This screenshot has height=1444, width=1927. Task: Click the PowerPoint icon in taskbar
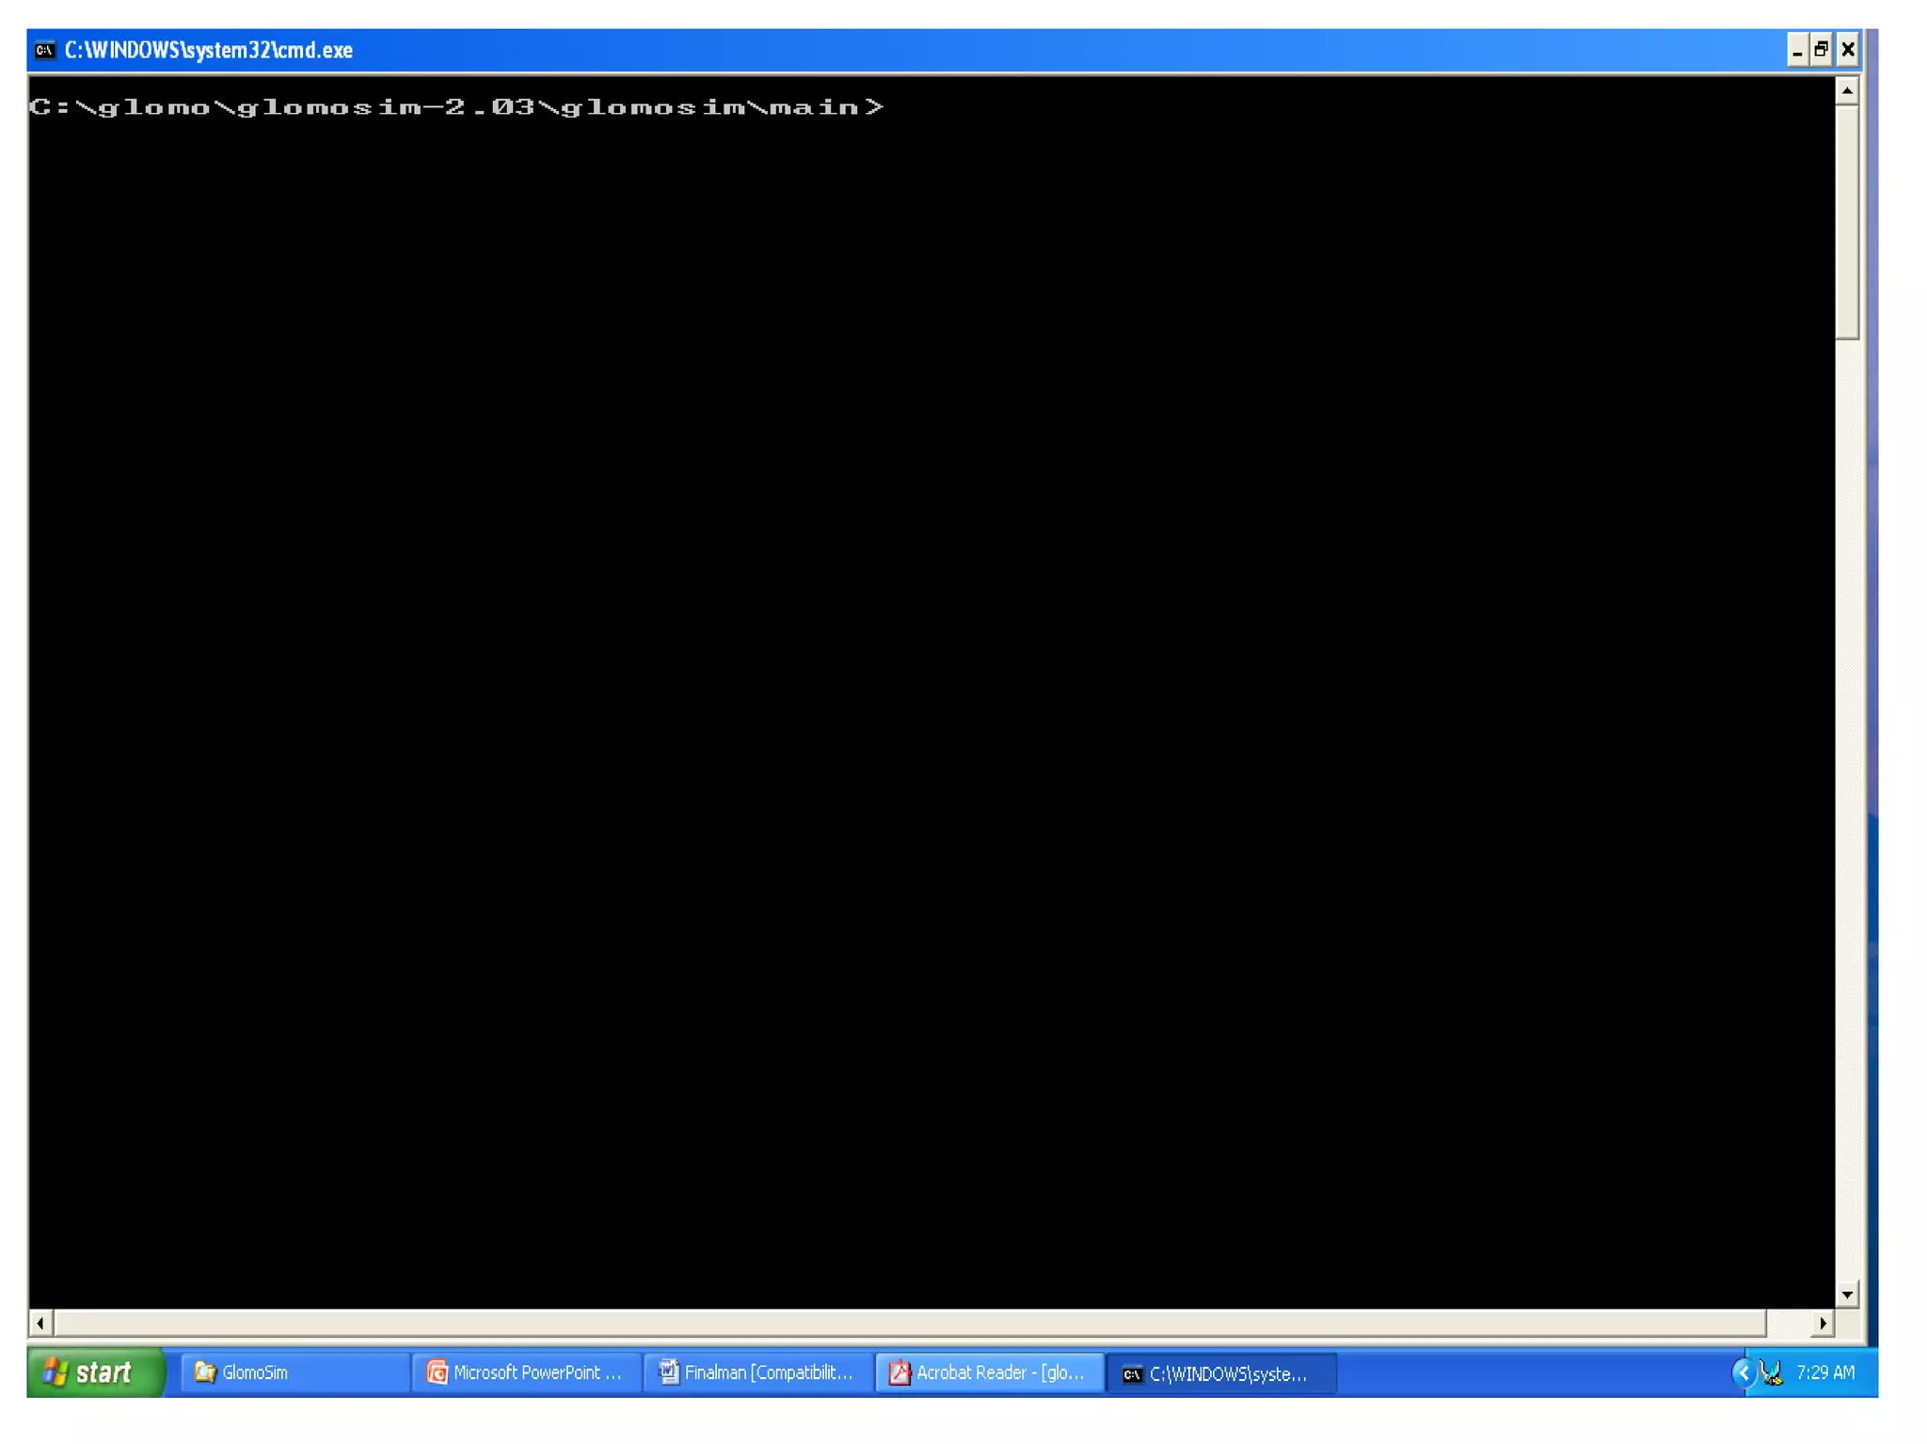(437, 1373)
